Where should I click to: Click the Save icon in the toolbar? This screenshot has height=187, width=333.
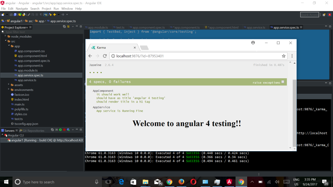tap(11, 15)
